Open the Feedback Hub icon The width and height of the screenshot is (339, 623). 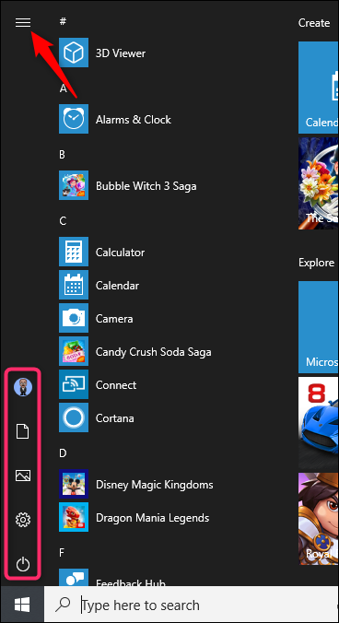74,577
